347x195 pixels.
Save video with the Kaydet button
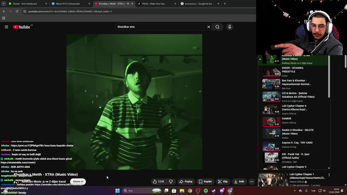point(205,181)
